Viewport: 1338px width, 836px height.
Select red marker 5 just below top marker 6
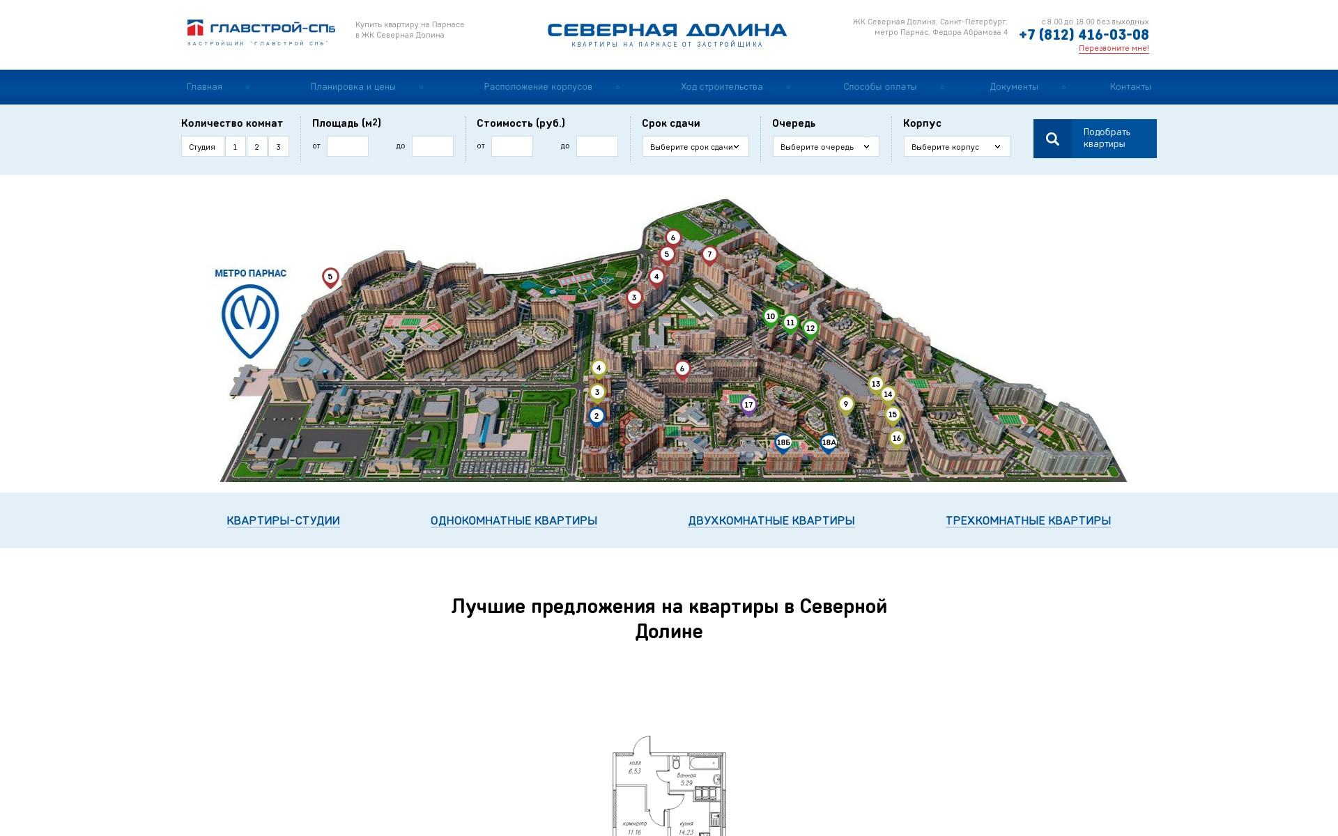pyautogui.click(x=667, y=256)
